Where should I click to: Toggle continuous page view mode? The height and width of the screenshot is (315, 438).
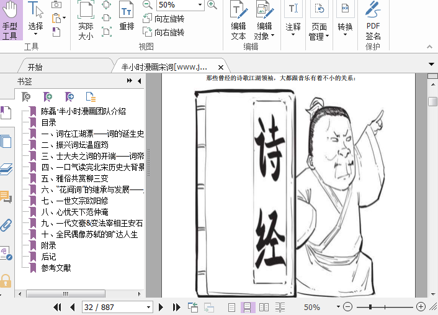(248, 307)
